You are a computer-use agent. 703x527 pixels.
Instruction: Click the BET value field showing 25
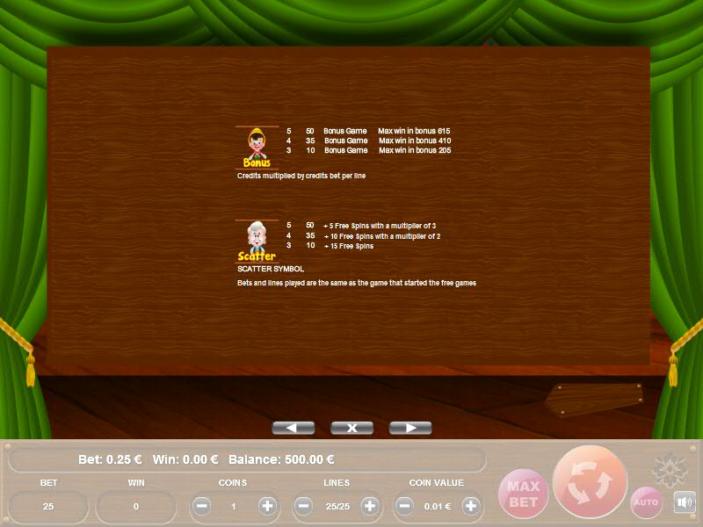click(x=48, y=506)
